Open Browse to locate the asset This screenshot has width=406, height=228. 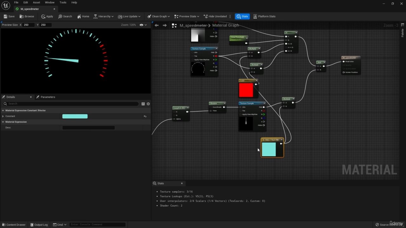[x=27, y=16]
